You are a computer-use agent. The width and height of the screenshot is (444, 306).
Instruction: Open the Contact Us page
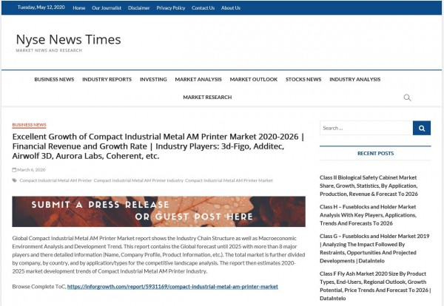[203, 7]
